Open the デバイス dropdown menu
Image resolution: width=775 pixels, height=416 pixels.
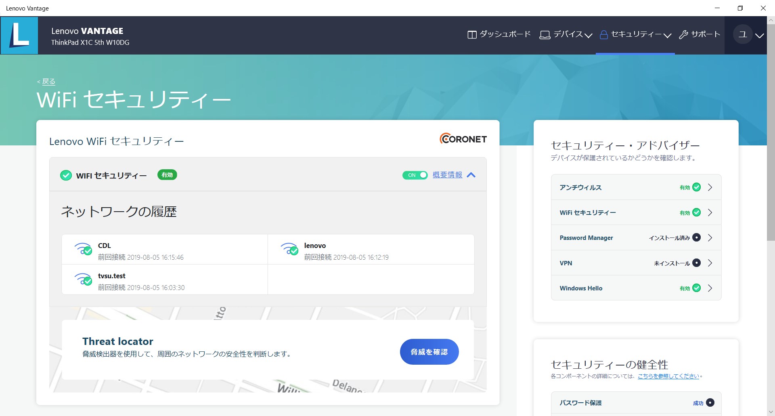[589, 36]
